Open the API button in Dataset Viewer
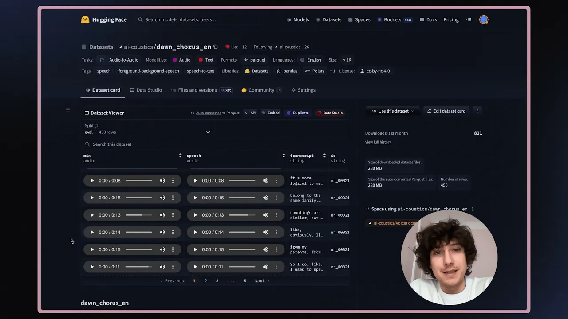This screenshot has height=319, width=568. tap(251, 113)
